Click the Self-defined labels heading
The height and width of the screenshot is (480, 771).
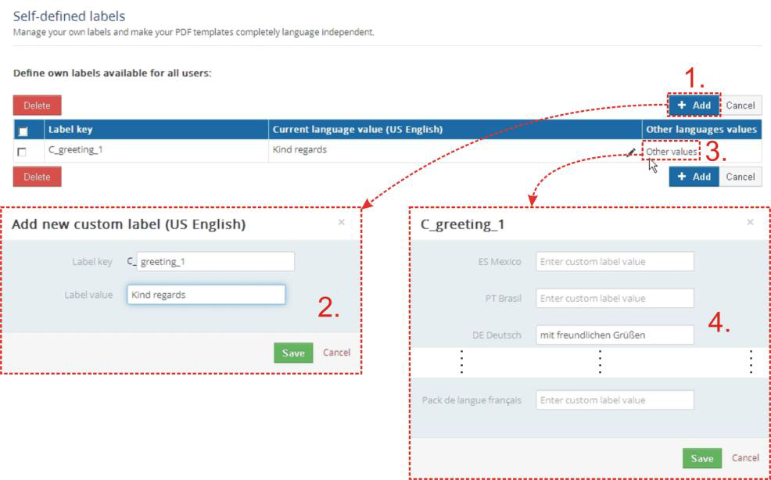[69, 16]
